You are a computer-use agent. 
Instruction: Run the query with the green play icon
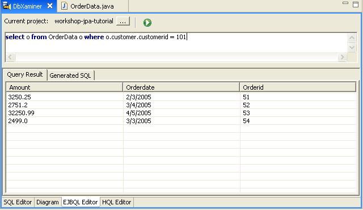[147, 23]
